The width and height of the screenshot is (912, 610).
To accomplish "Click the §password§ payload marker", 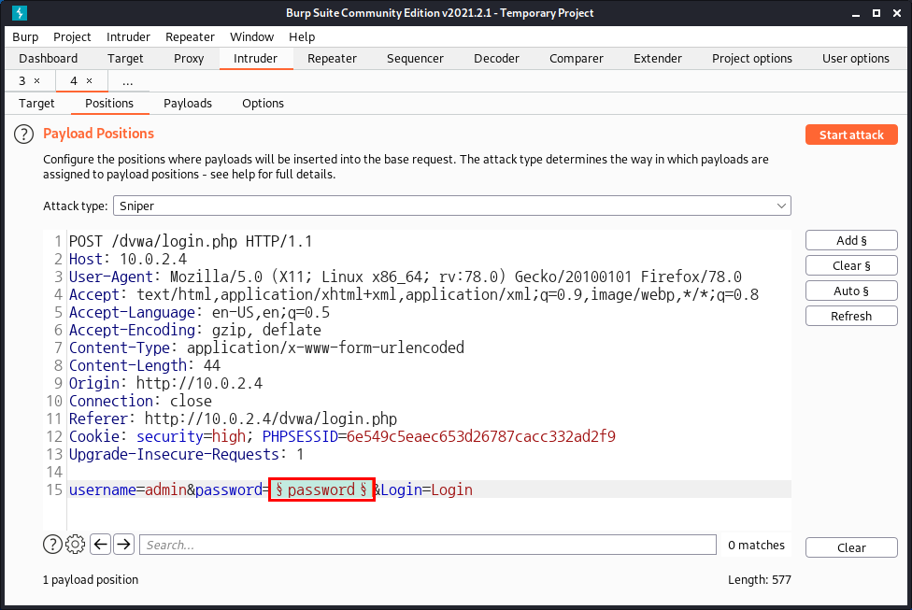I will [x=321, y=489].
